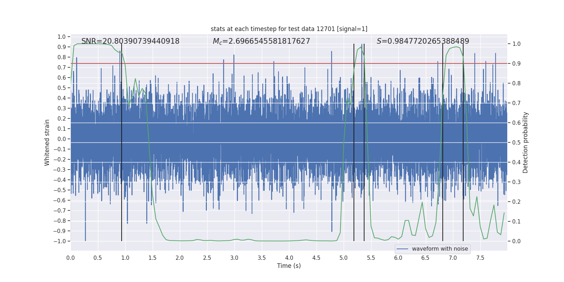
Task: Click the 'Whitened strain' y-axis label
Action: tap(47, 142)
